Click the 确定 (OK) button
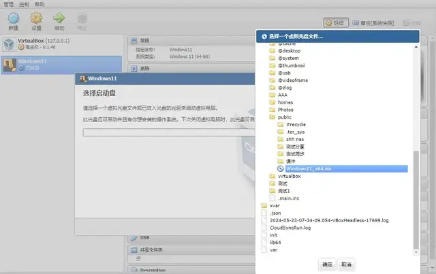Viewport: 436px width, 274px height. (x=327, y=264)
